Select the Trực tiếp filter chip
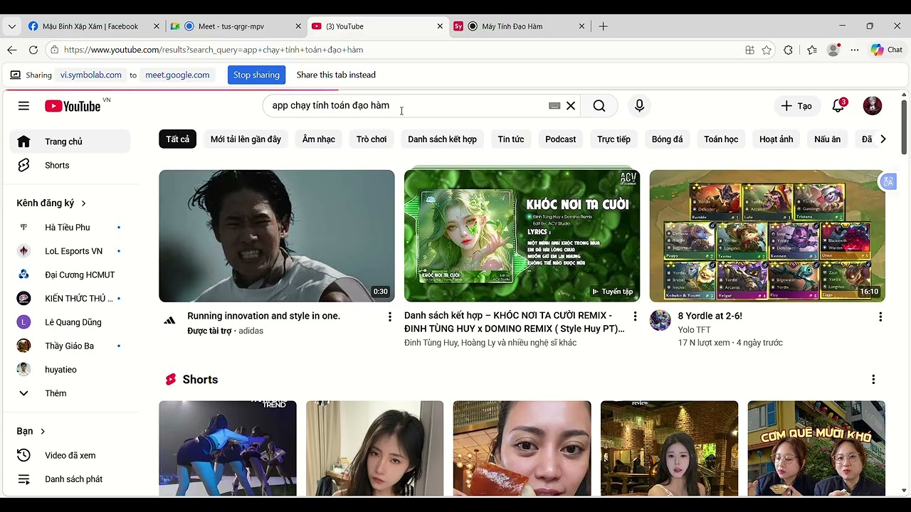This screenshot has width=911, height=512. 614,139
